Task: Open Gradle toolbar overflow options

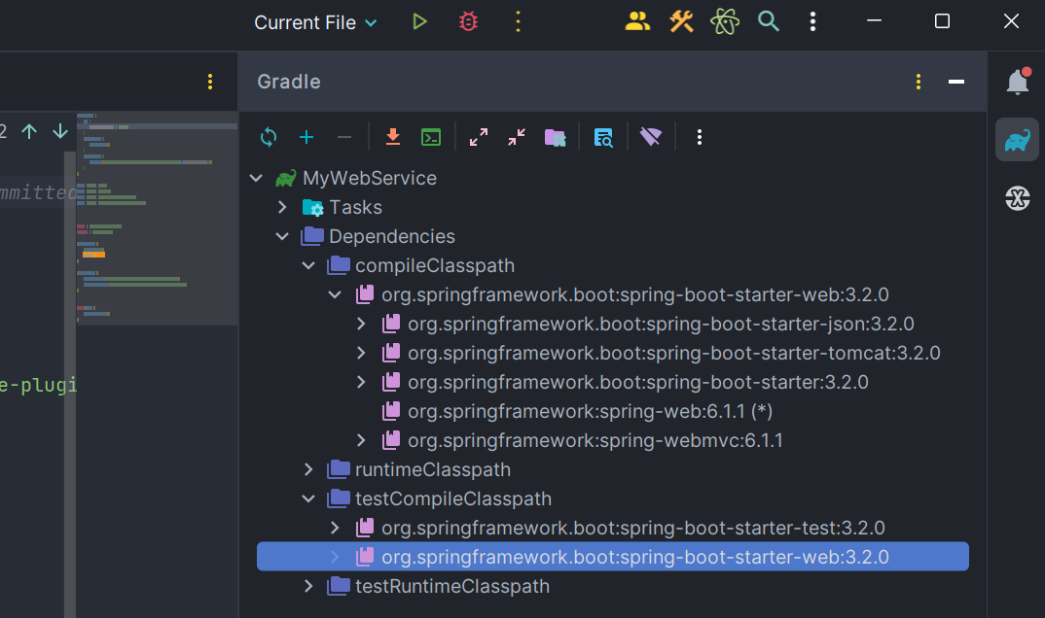Action: pos(700,137)
